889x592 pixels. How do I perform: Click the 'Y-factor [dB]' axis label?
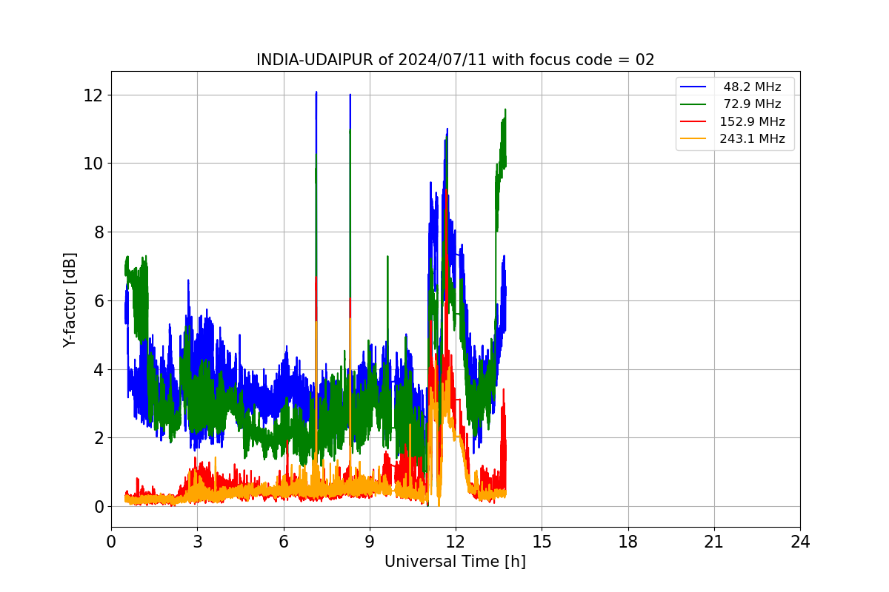(x=70, y=300)
